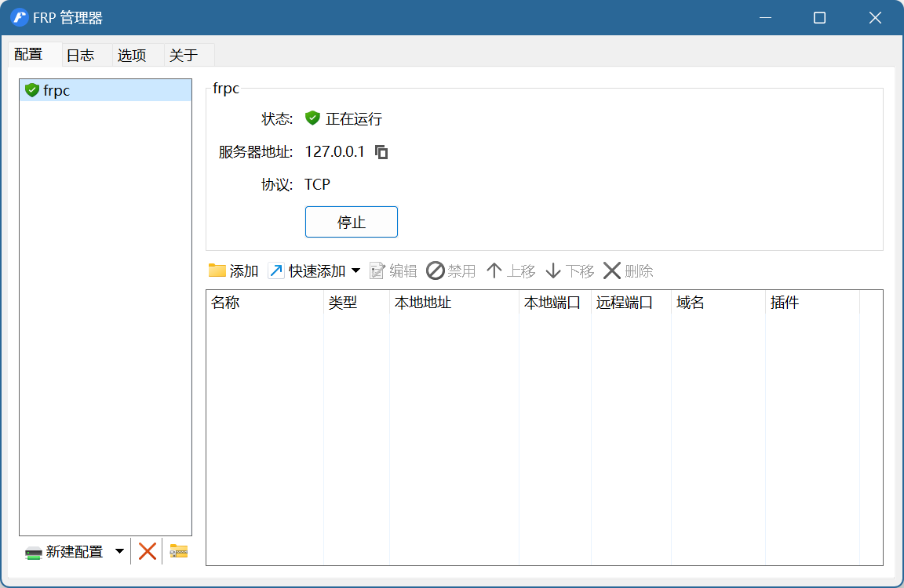
Task: Click the 快速添加 arrow icon
Action: coord(276,271)
